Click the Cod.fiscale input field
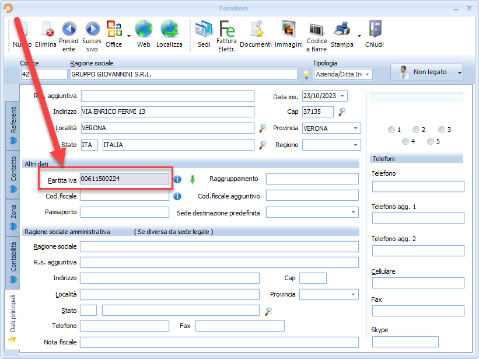 pos(125,196)
